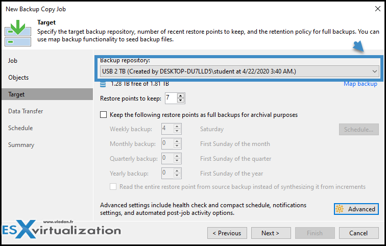Go back using the Previous button
Screen dimensions: 386x246
pyautogui.click(x=227, y=233)
